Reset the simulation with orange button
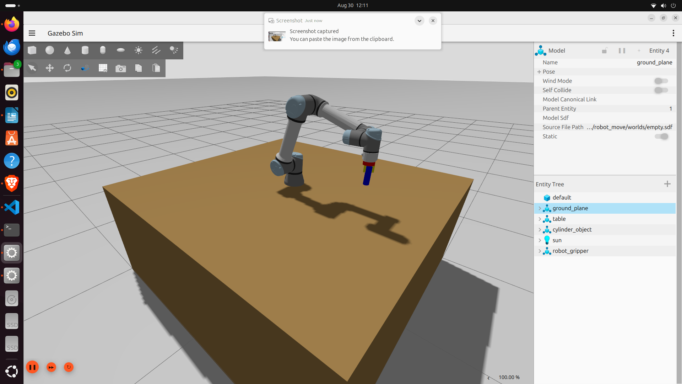This screenshot has width=682, height=384. [69, 367]
